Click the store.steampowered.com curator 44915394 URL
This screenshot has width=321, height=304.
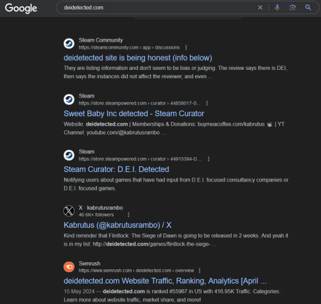pos(141,159)
